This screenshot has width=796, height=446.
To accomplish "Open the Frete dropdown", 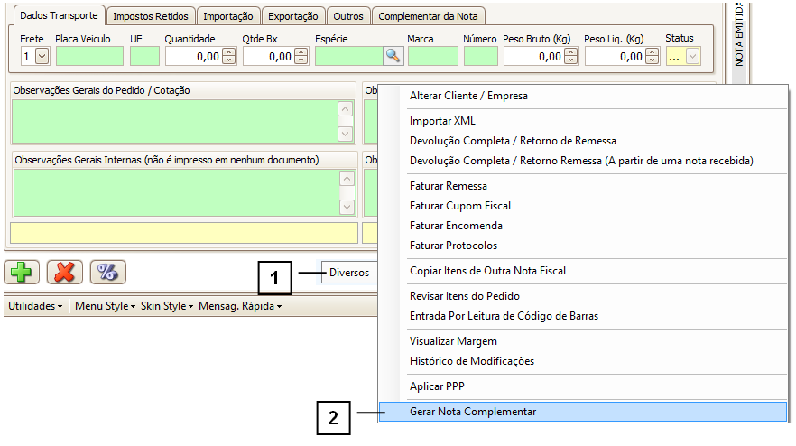I will point(42,57).
